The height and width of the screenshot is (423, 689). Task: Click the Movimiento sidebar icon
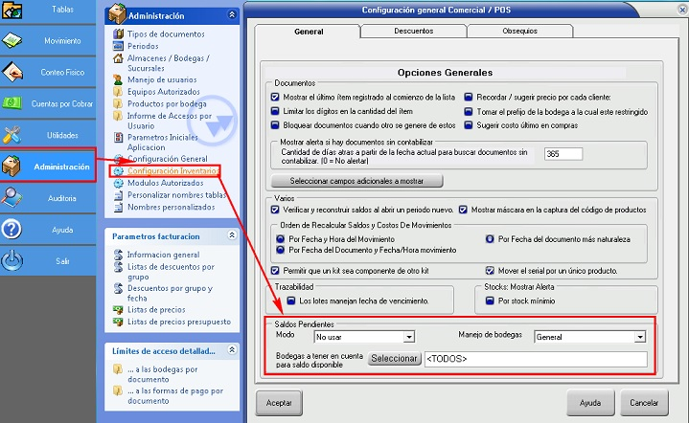point(14,41)
